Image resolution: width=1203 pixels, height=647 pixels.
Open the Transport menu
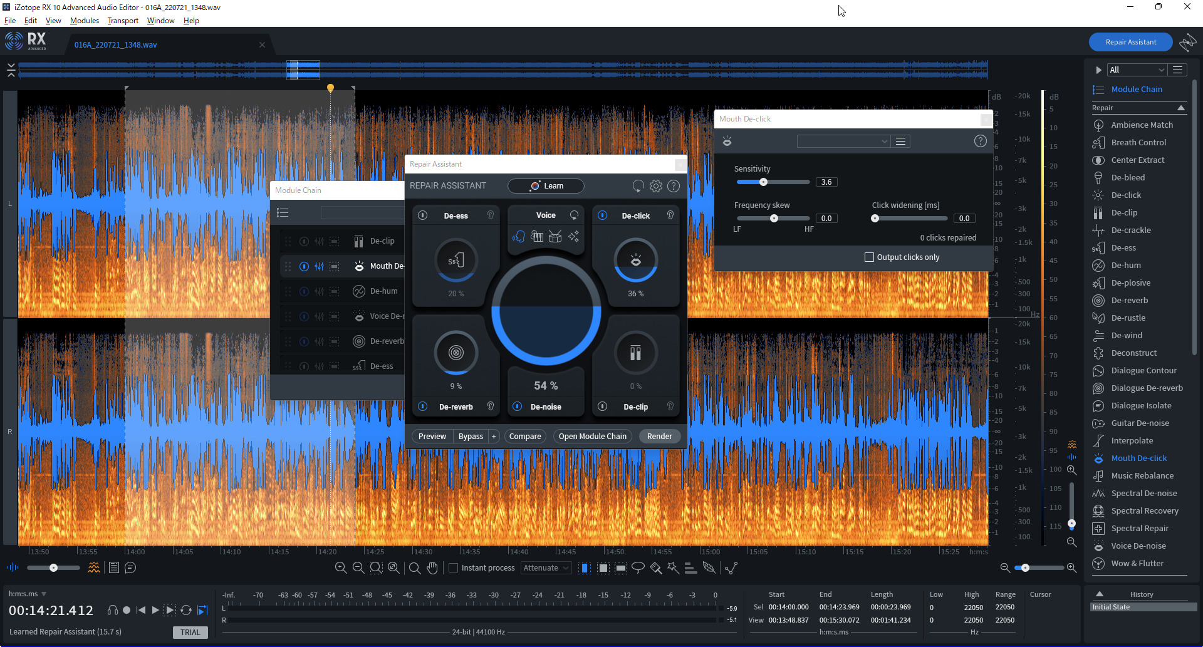(123, 21)
